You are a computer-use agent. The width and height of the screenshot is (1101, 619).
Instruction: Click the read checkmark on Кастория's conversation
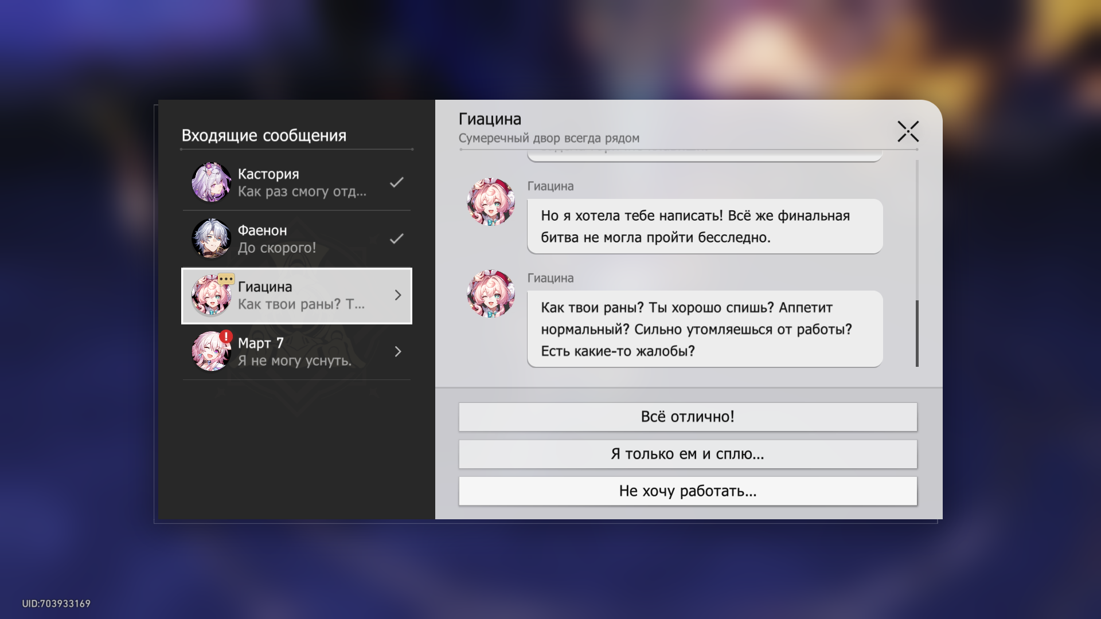pyautogui.click(x=396, y=182)
